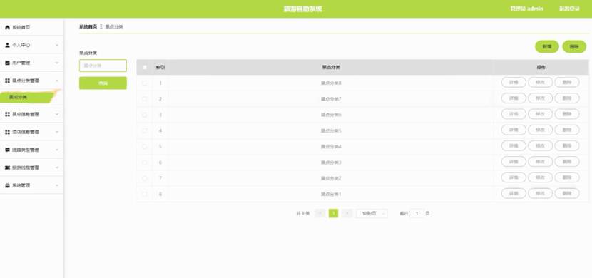Click the next page arrow
This screenshot has width=592, height=278.
point(347,214)
